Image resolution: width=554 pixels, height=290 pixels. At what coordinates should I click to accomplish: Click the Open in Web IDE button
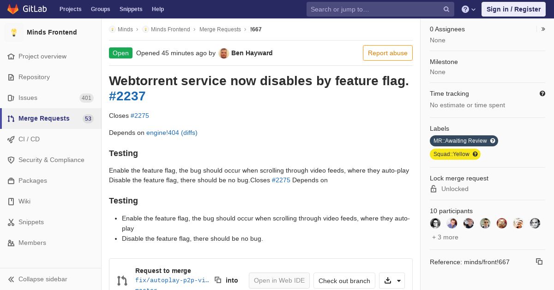click(279, 281)
